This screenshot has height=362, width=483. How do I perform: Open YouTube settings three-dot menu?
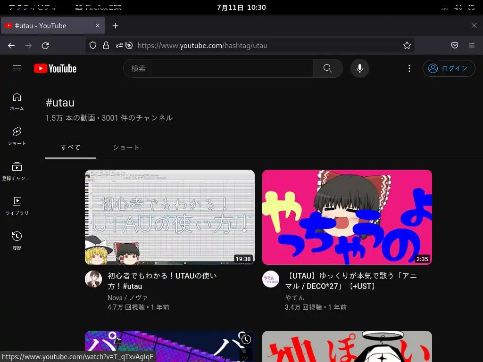(x=409, y=68)
